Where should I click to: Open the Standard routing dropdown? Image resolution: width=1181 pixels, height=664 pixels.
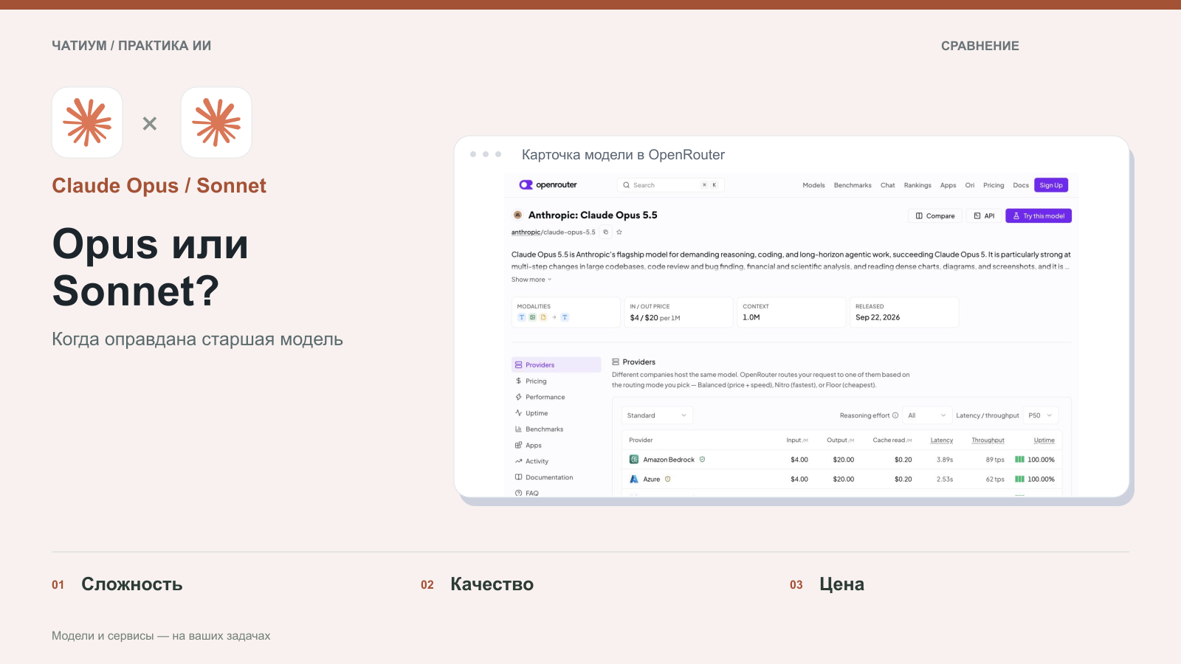pos(657,415)
